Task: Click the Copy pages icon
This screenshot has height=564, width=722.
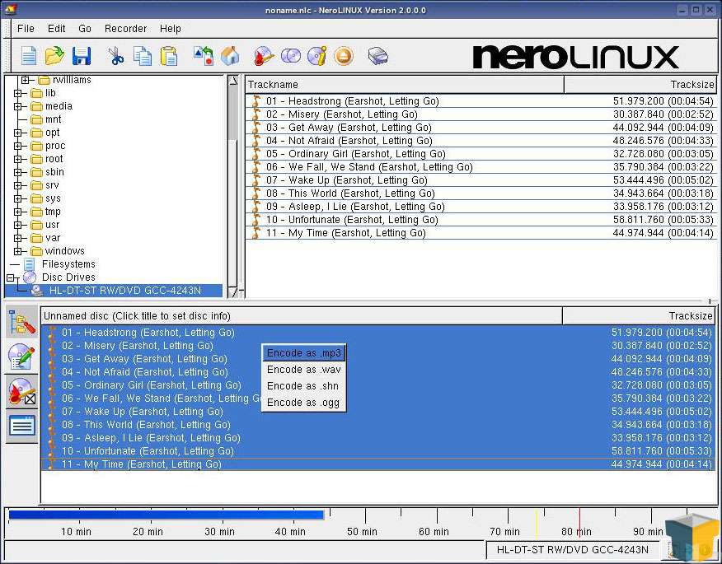Action: click(143, 56)
